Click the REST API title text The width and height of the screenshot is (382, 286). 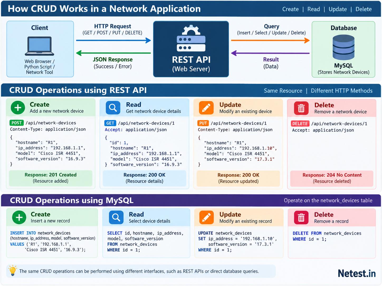point(191,60)
